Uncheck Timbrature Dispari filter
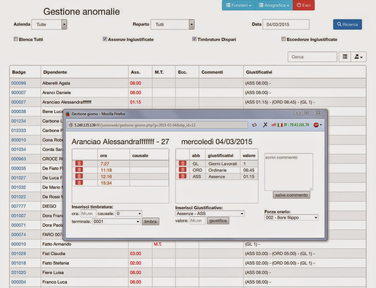The width and height of the screenshot is (376, 288). [194, 39]
